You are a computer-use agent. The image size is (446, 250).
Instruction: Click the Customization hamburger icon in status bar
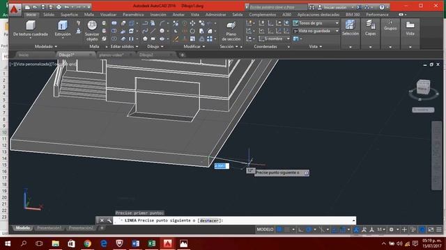click(x=439, y=229)
